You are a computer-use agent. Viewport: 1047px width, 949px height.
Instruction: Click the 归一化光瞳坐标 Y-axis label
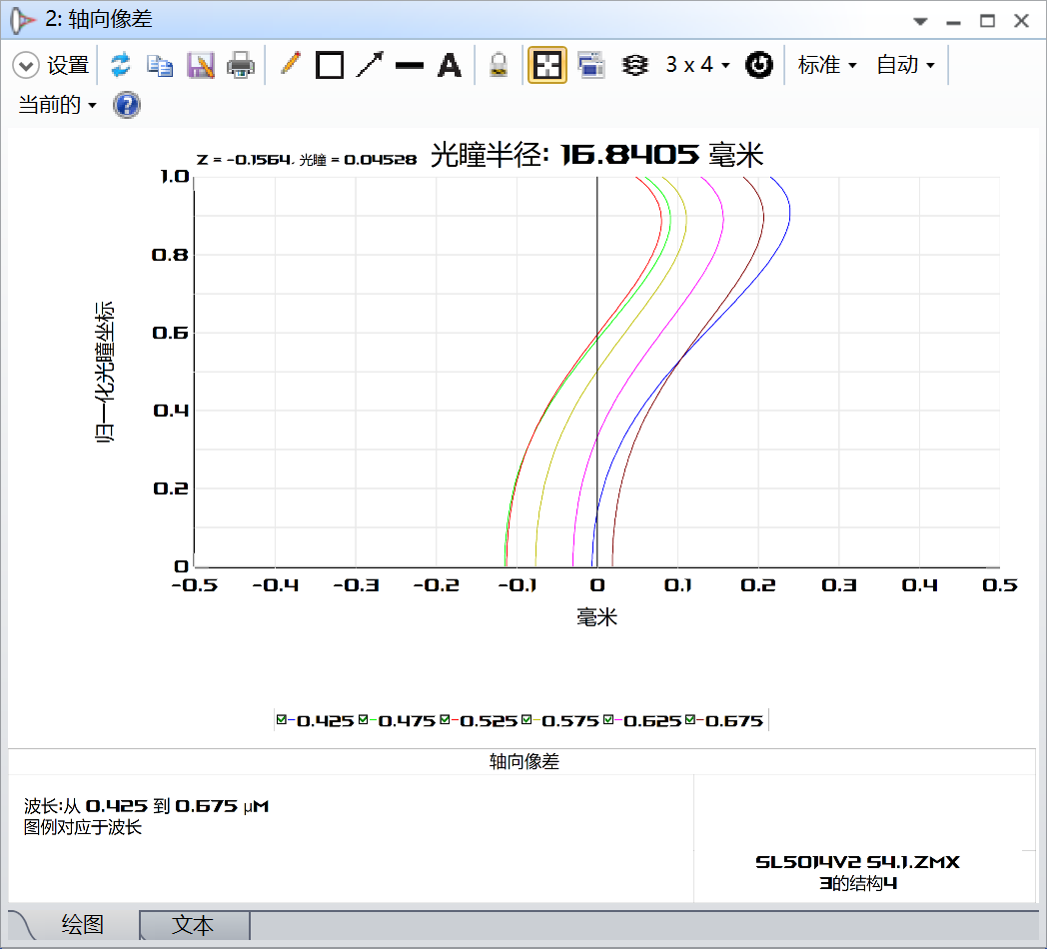(x=105, y=372)
